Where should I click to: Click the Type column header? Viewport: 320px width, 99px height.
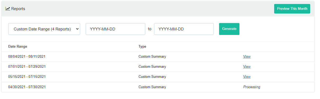[x=142, y=47]
